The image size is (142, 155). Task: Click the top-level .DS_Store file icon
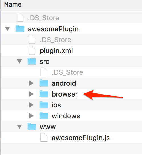(x=20, y=17)
